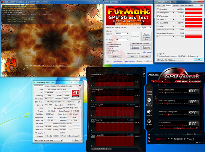Click the custom resolution width field
This screenshot has width=205, height=152.
[118, 37]
